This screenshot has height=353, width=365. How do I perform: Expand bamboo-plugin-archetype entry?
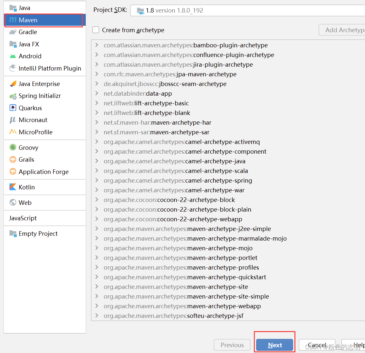97,45
